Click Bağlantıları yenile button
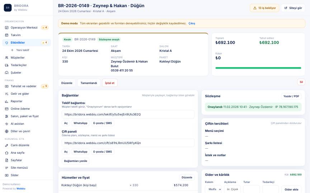Image resolution: width=310 pixels, height=193 pixels. [x=75, y=161]
